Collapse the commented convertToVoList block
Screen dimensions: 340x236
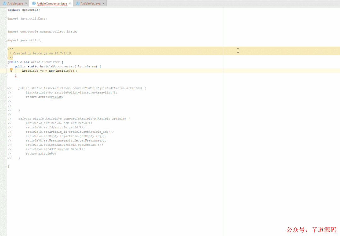pos(6,88)
